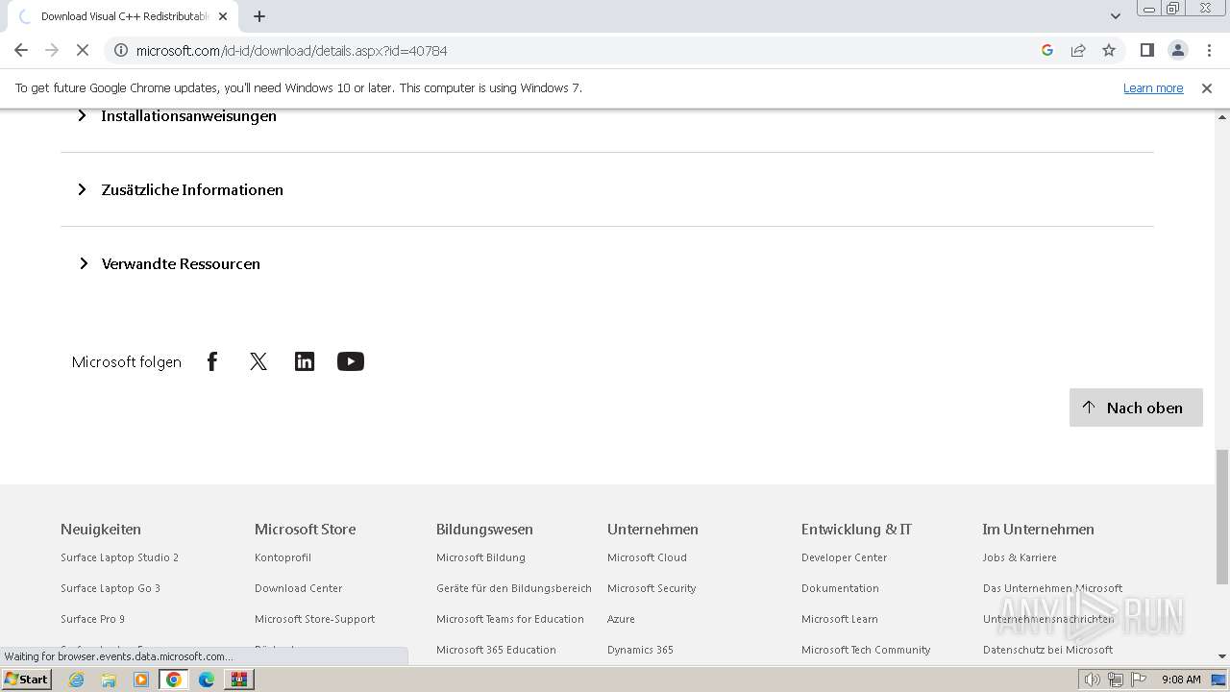1230x692 pixels.
Task: Click the share page icon
Action: pos(1078,51)
